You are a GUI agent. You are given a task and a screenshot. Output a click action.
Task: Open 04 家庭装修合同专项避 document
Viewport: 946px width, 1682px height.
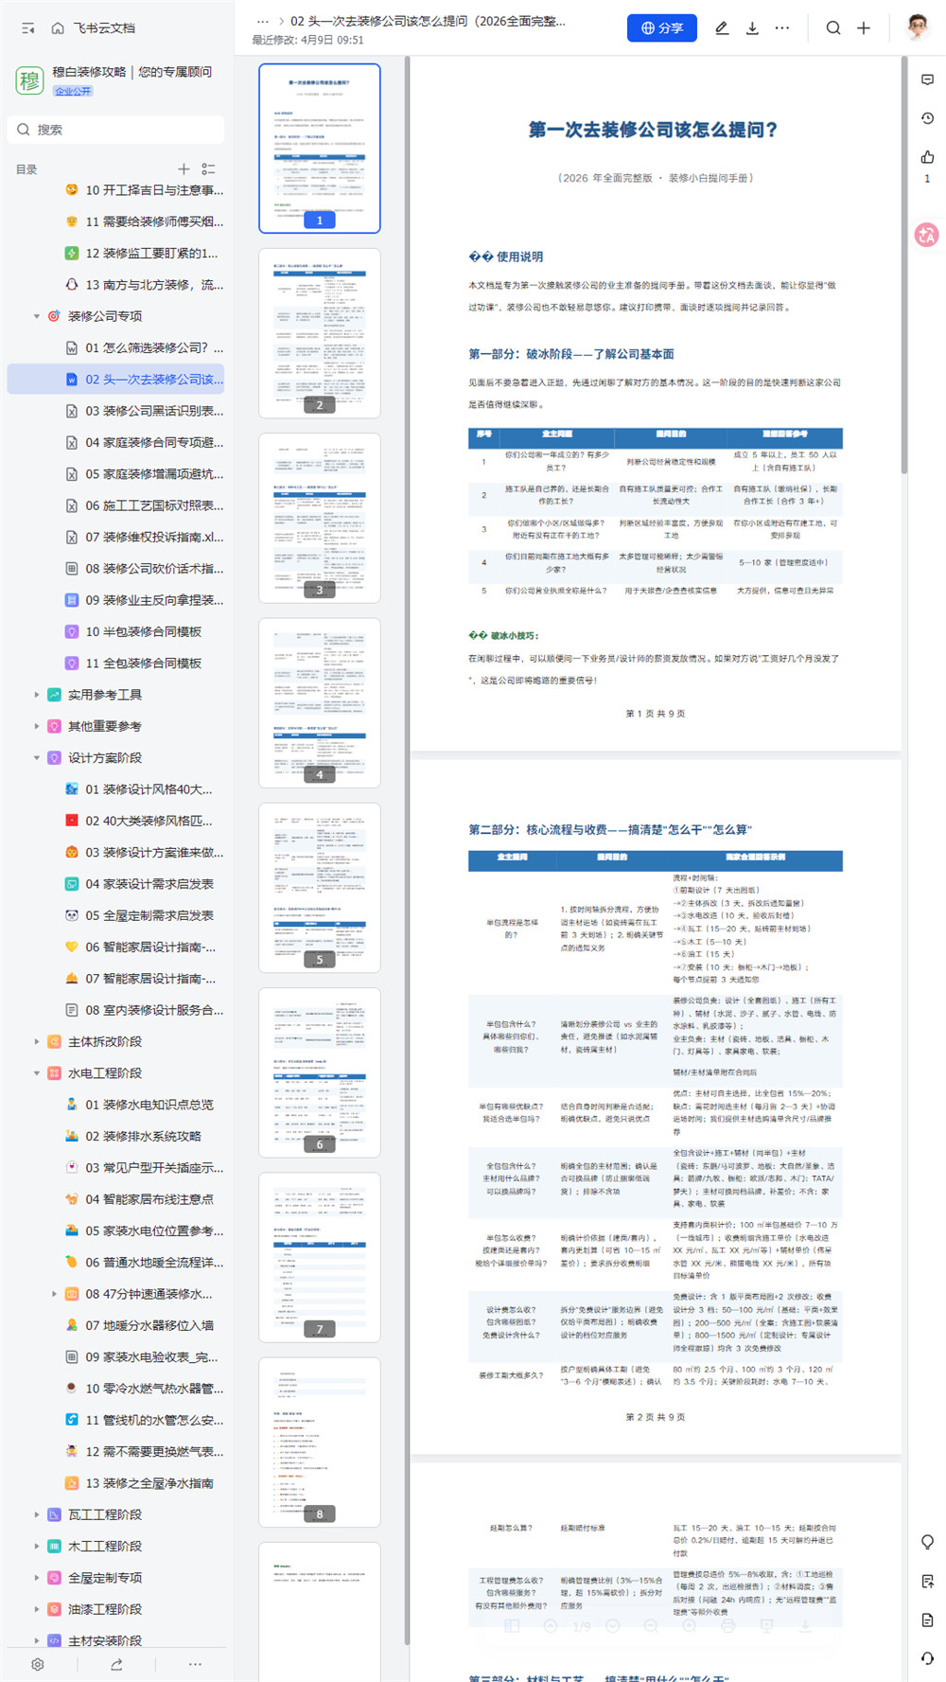(x=115, y=442)
